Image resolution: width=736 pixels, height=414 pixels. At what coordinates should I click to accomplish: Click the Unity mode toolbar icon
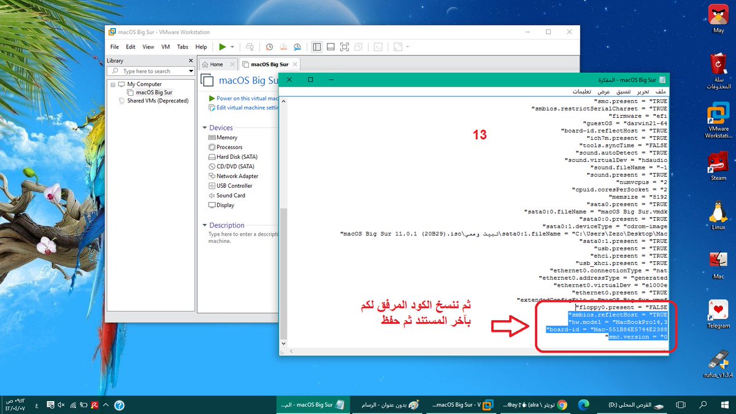point(358,47)
